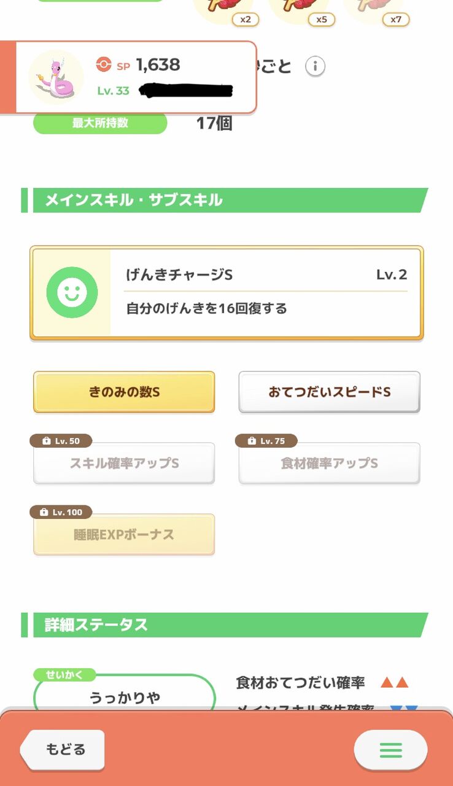Viewport: 453px width, 786px height.
Task: Open the hamburger menu button
Action: (x=390, y=750)
